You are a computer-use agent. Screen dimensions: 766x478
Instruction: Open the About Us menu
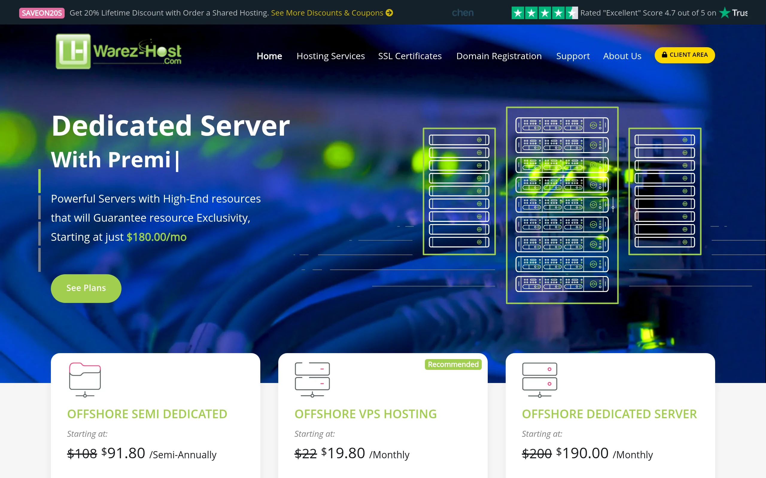(x=622, y=56)
